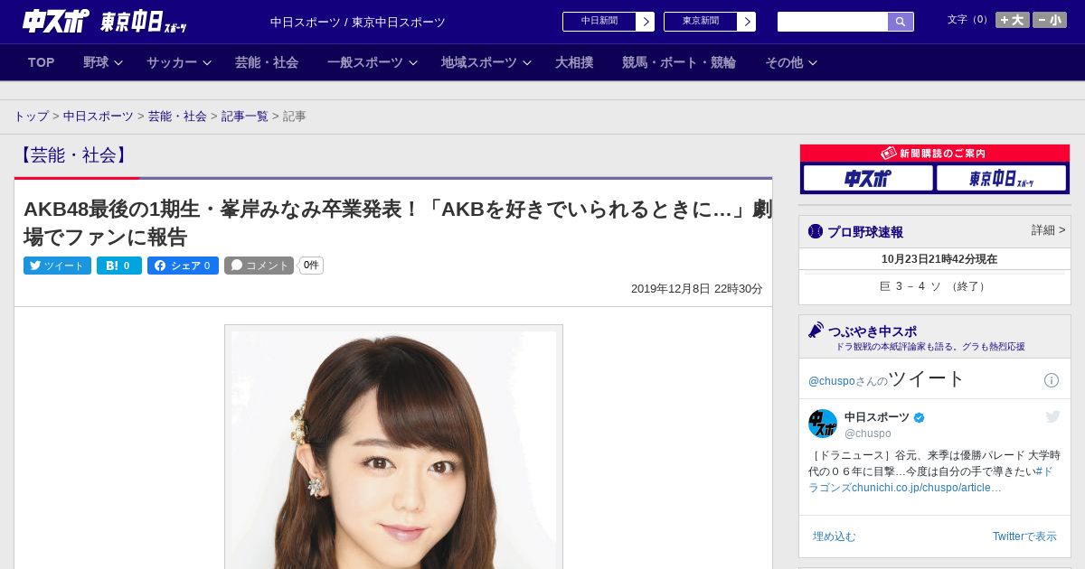
Task: Click the 中スポ subscription banner
Action: (868, 178)
